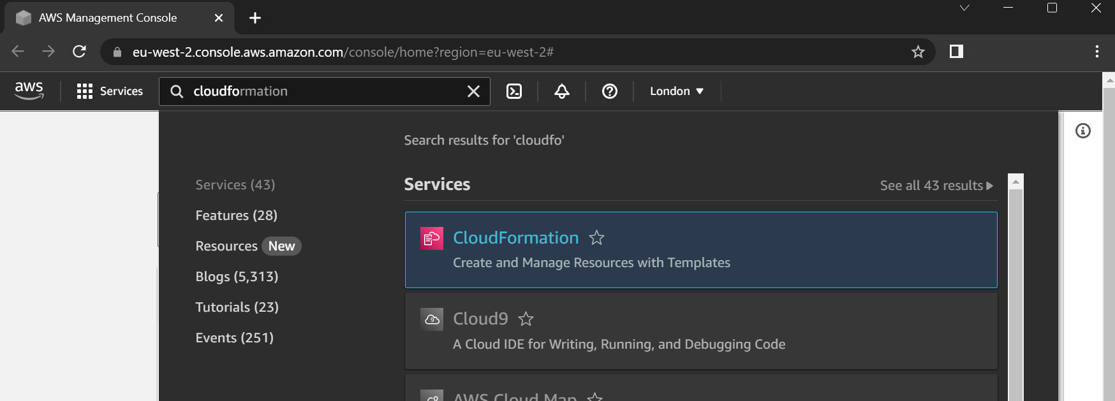Open AWS CloudShell terminal icon
The height and width of the screenshot is (401, 1115).
513,91
